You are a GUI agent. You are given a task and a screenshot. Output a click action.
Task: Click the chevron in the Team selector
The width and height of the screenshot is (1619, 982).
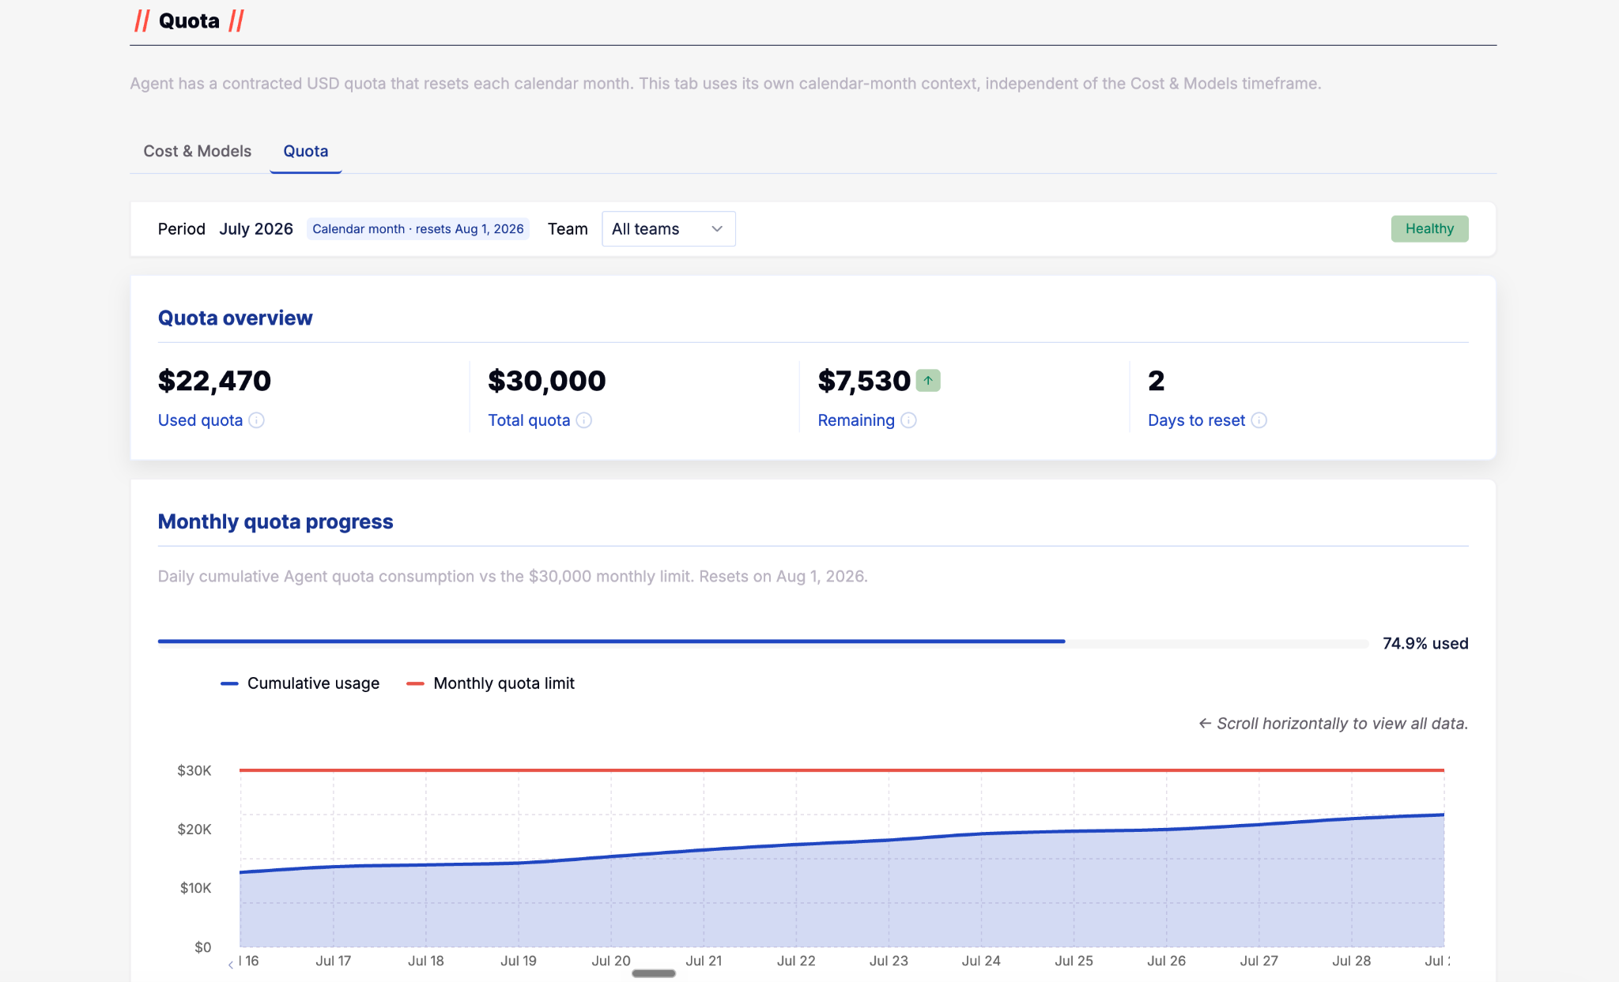coord(717,229)
